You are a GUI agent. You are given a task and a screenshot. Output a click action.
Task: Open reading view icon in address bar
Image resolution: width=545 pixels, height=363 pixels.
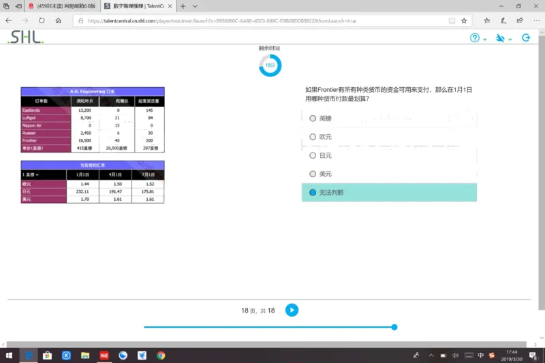[452, 21]
